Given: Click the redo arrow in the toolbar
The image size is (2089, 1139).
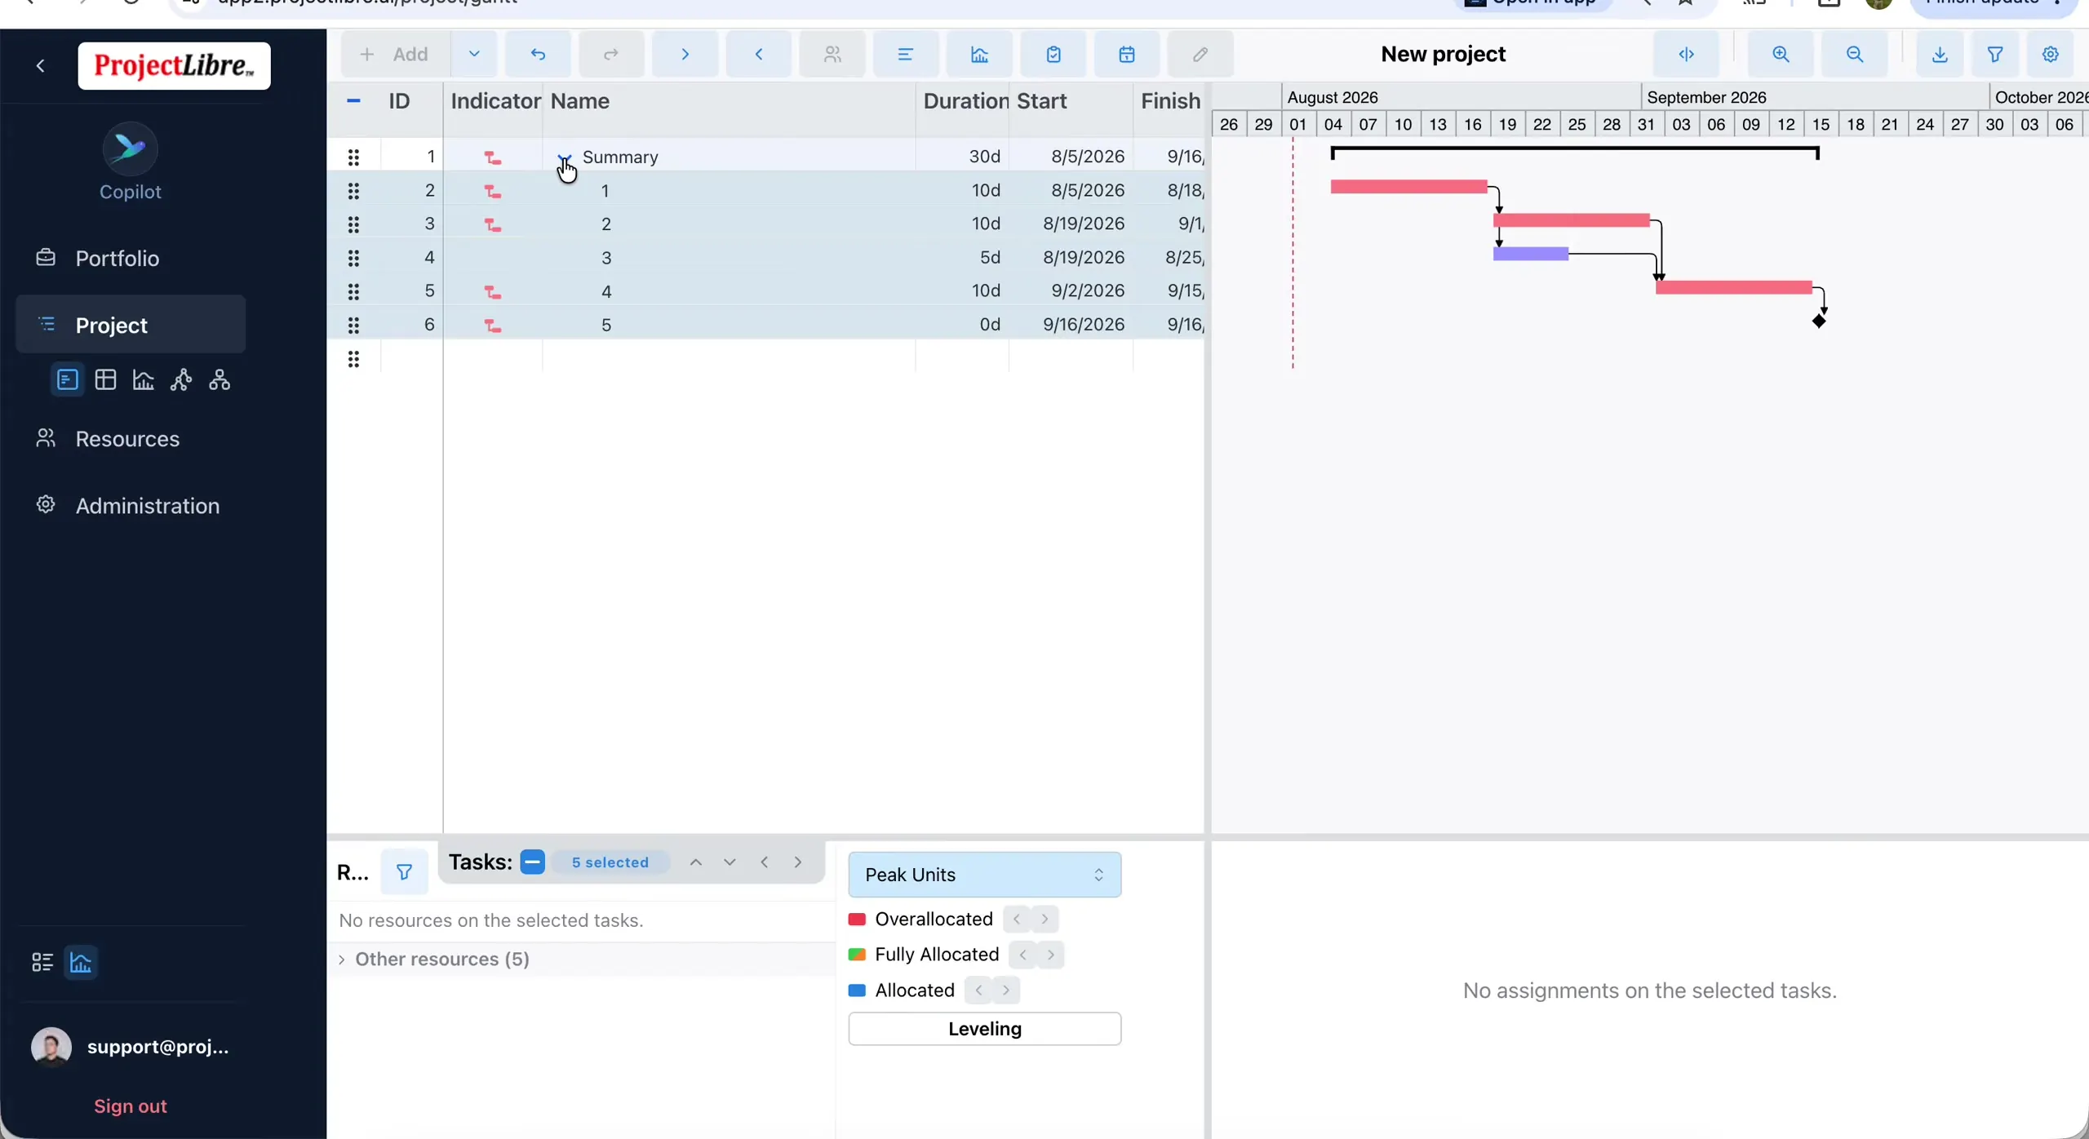Looking at the screenshot, I should tap(611, 55).
